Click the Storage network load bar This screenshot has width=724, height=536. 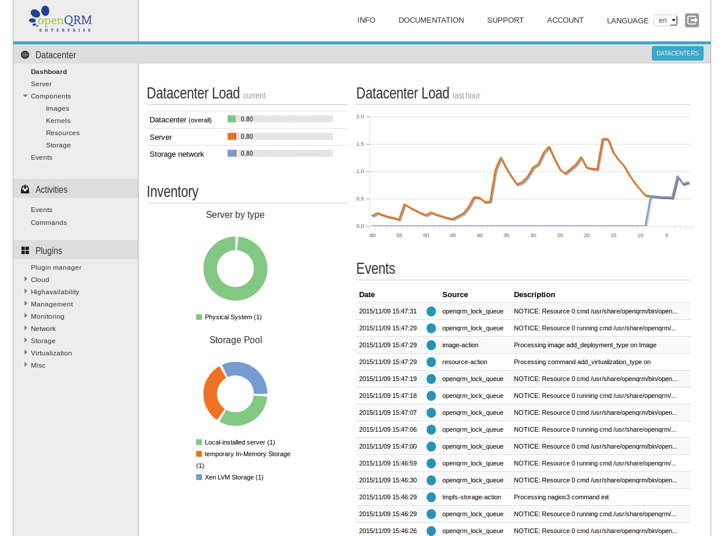(x=281, y=153)
